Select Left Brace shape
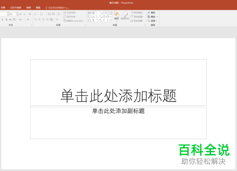 [x=104, y=20]
